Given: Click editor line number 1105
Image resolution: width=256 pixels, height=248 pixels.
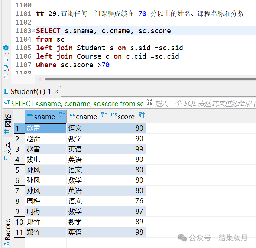Looking at the screenshot, I should click(x=23, y=48).
